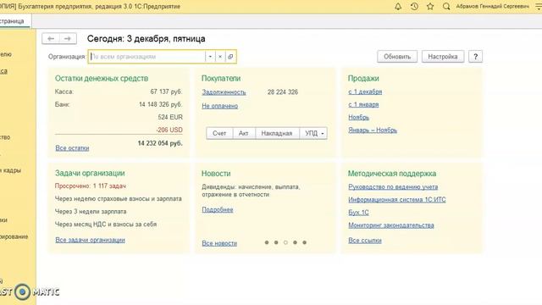Open the sidebar section ending in 'кадры'
This screenshot has height=305, width=542.
pyautogui.click(x=11, y=170)
